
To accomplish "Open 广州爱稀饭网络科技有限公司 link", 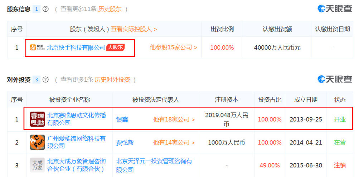I will (x=77, y=142).
